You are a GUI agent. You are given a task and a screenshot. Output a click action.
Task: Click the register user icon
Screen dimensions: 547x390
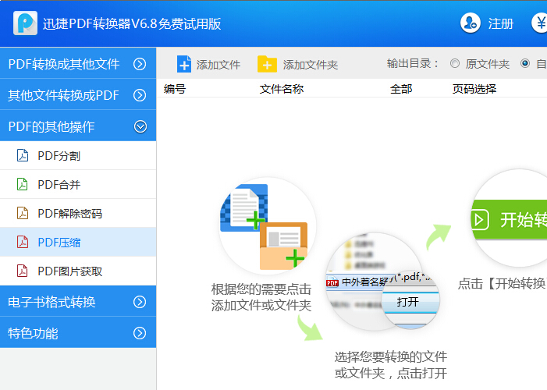pos(471,23)
